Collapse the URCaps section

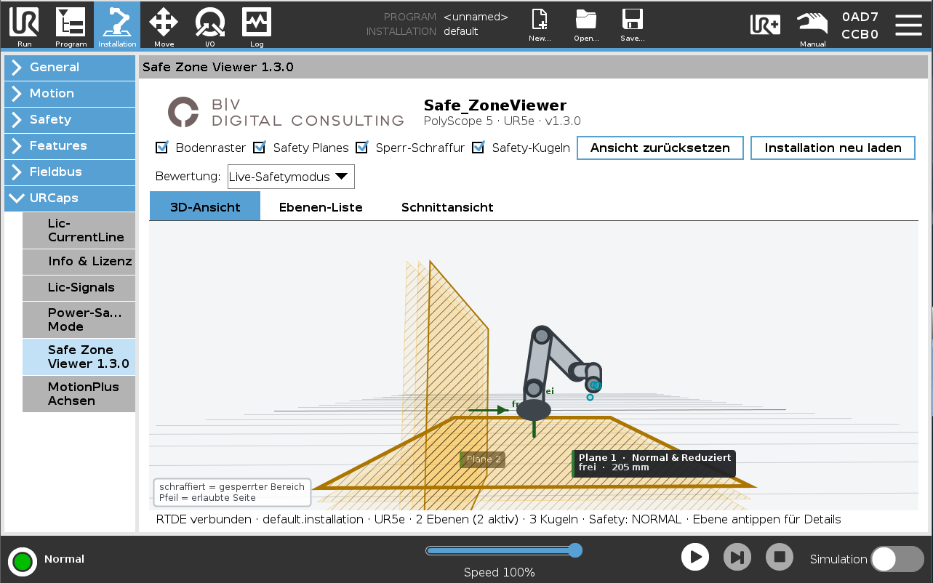coord(70,198)
